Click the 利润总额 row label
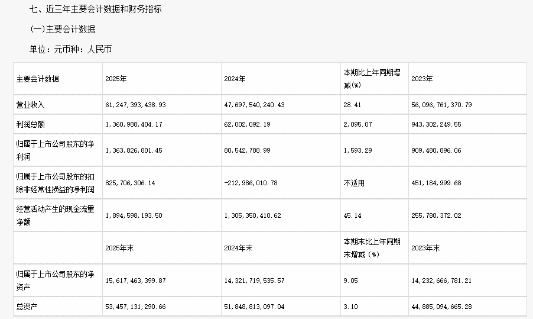 click(x=31, y=126)
